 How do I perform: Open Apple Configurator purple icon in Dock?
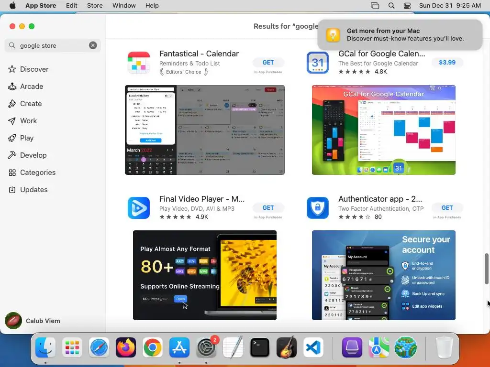(x=352, y=347)
